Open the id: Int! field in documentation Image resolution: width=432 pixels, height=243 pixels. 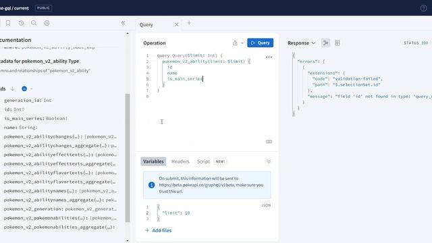pyautogui.click(x=14, y=109)
